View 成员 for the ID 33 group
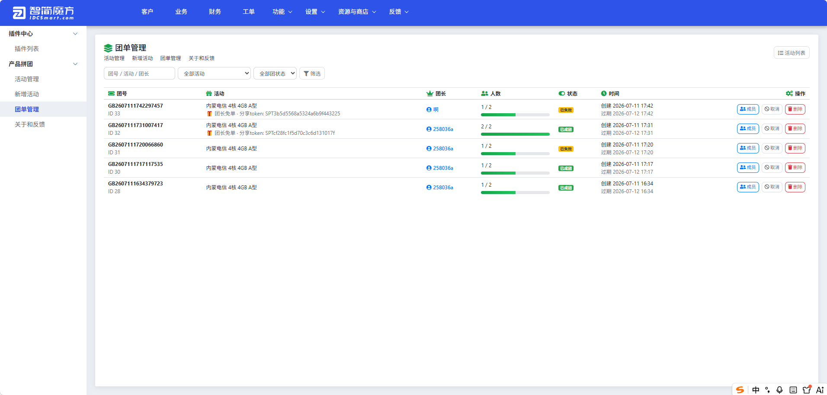This screenshot has width=827, height=395. coord(748,109)
